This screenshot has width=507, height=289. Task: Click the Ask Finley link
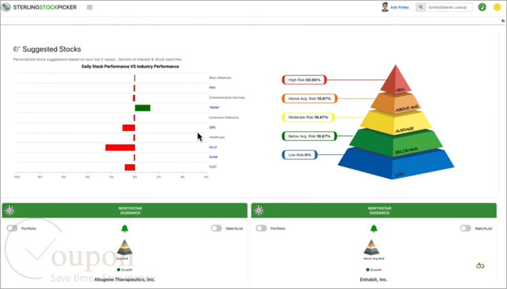(x=400, y=7)
